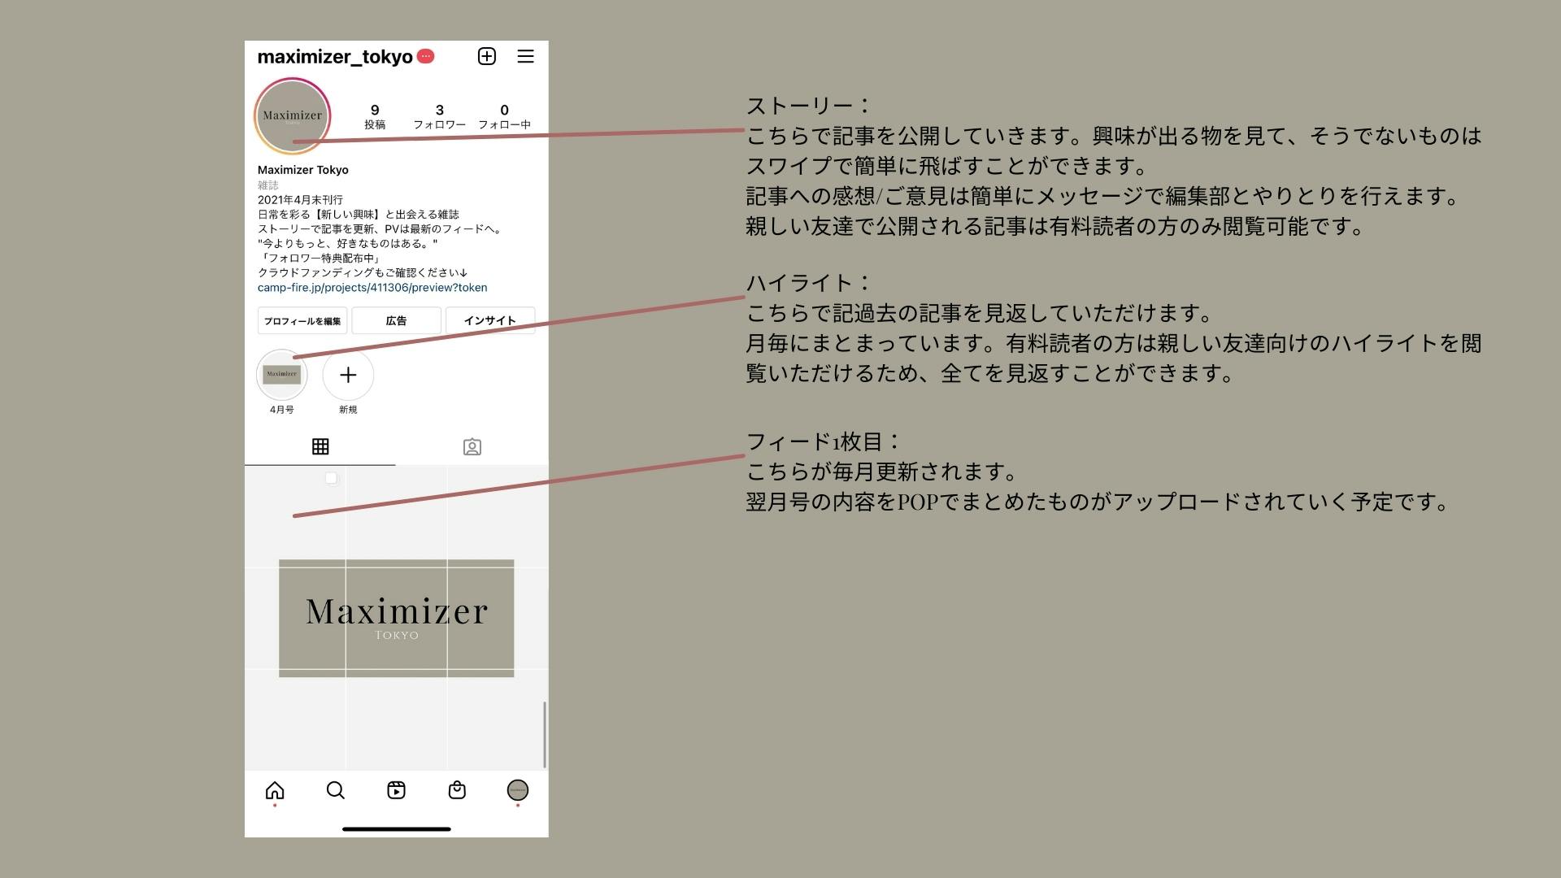Click the プロフィールを編集 button

[302, 320]
